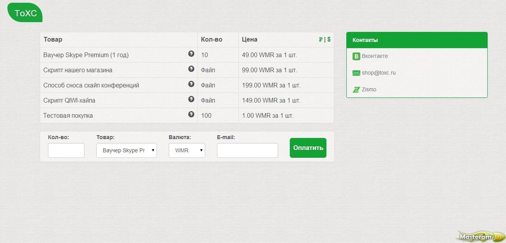Focus the Кол-во quantity input field
The image size is (506, 243).
pos(66,150)
